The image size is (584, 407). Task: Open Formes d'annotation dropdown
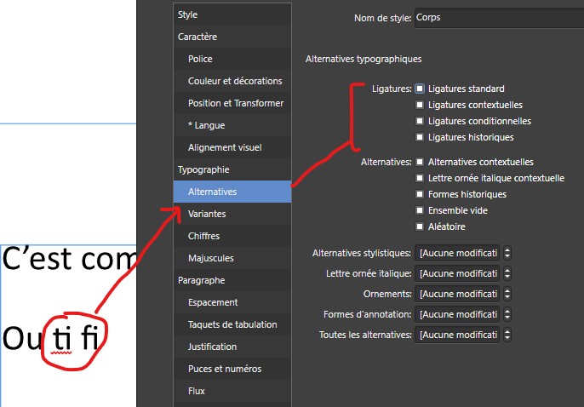tap(457, 314)
